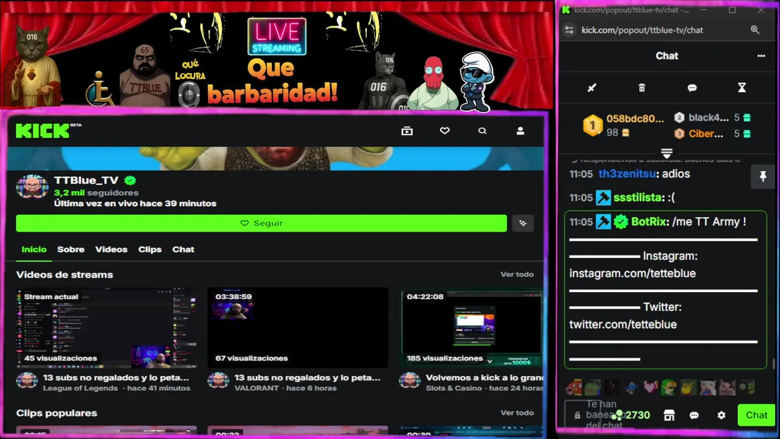Click speech bubble icon beside chat settings gear
Screen dimensions: 780x439
(x=694, y=415)
